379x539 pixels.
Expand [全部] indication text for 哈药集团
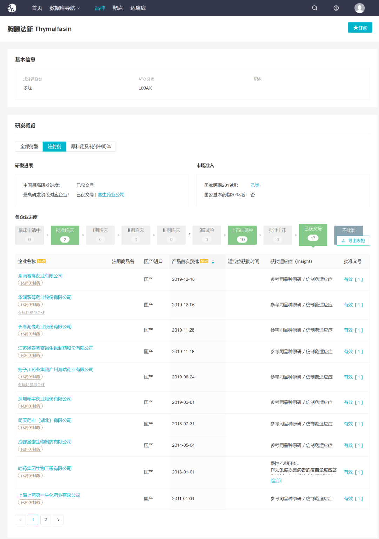276,480
